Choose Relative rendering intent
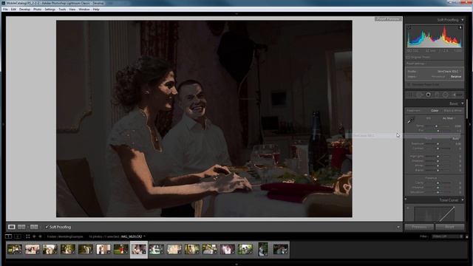 pyautogui.click(x=456, y=77)
